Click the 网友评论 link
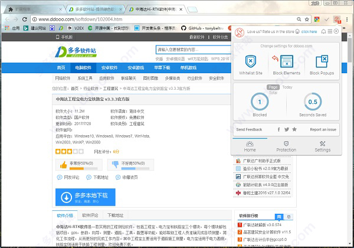The width and height of the screenshot is (354, 248). pos(68,177)
